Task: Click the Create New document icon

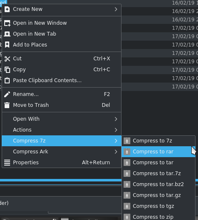Action: tap(7, 9)
